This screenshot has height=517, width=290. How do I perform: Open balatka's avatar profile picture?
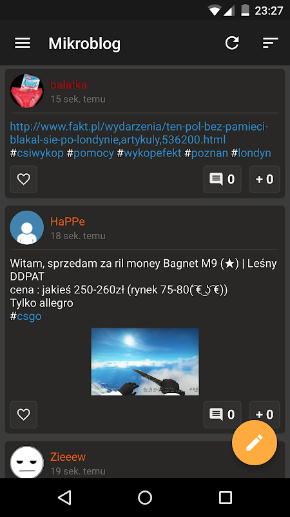coord(26,90)
